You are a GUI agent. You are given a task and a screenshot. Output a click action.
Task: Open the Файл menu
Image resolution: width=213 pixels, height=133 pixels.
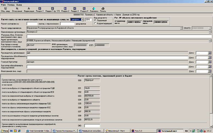click(x=3, y=5)
